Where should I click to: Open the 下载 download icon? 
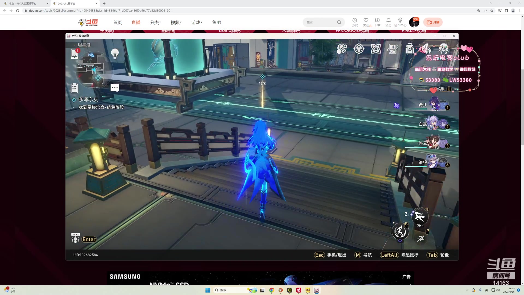point(377,20)
